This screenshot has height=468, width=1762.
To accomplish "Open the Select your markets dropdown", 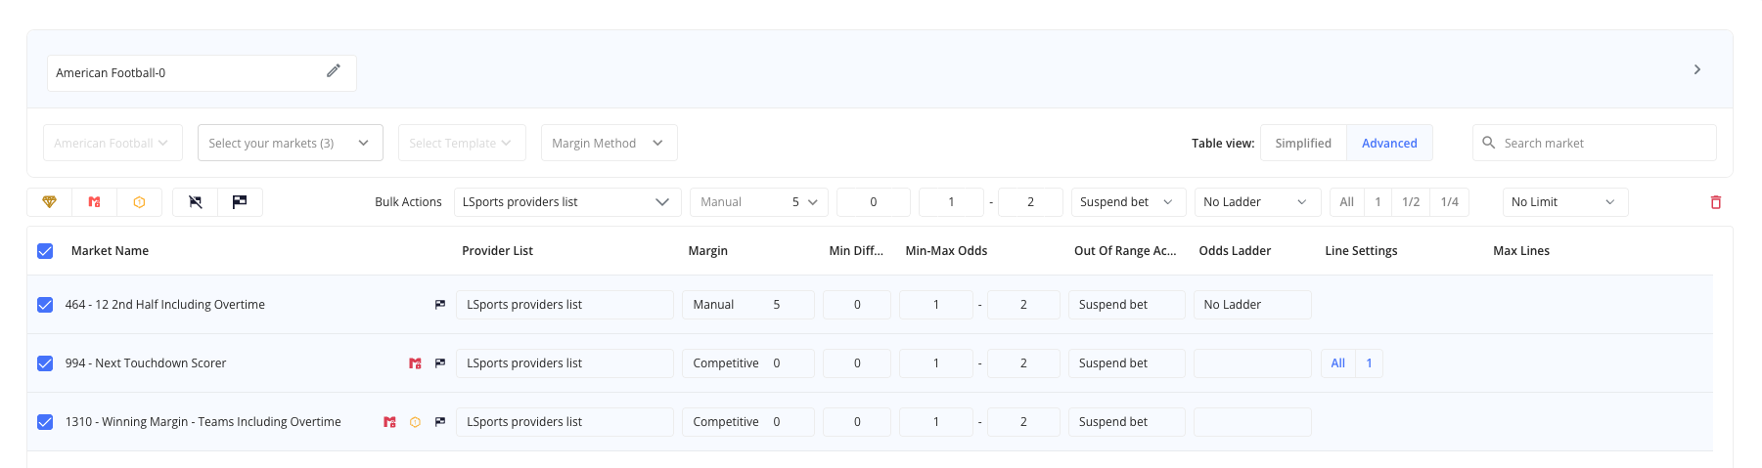I will [290, 143].
